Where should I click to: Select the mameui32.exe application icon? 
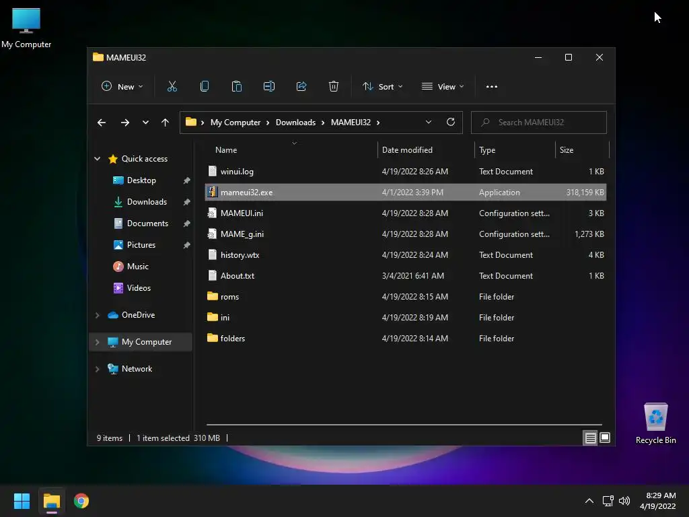(x=213, y=192)
